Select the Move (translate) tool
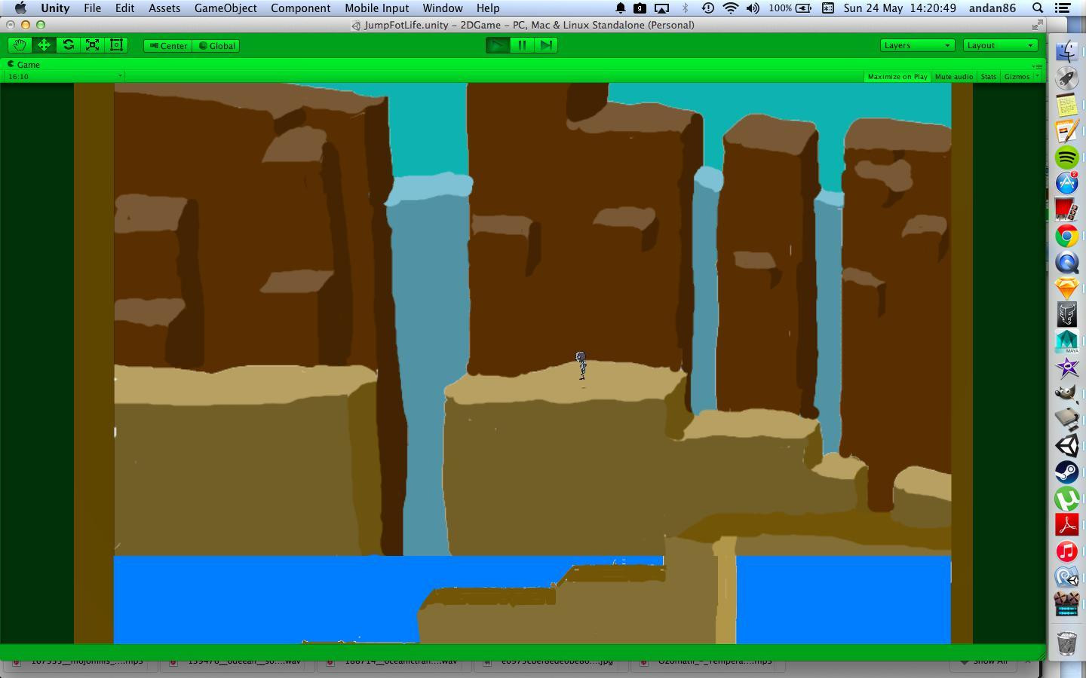1086x678 pixels. tap(44, 45)
